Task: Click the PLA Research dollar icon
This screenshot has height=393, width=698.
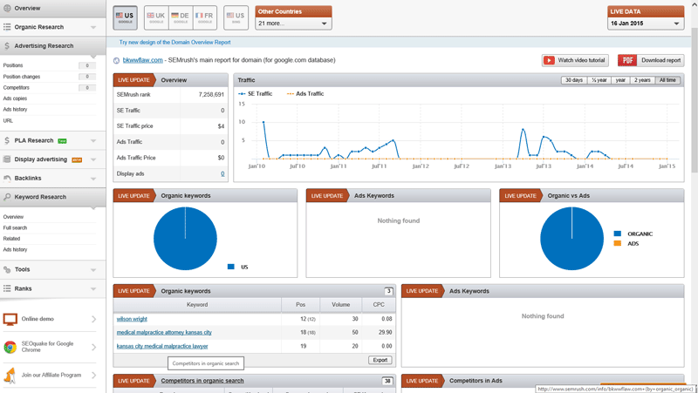Action: coord(7,140)
